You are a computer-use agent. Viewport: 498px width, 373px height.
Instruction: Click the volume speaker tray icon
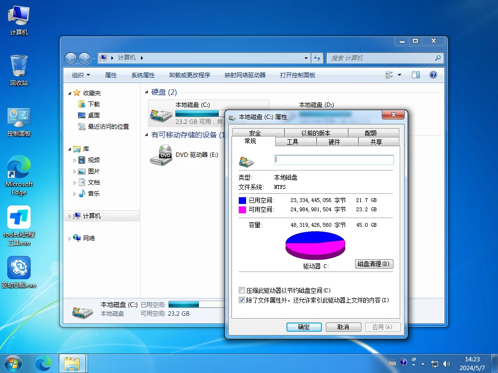[446, 363]
